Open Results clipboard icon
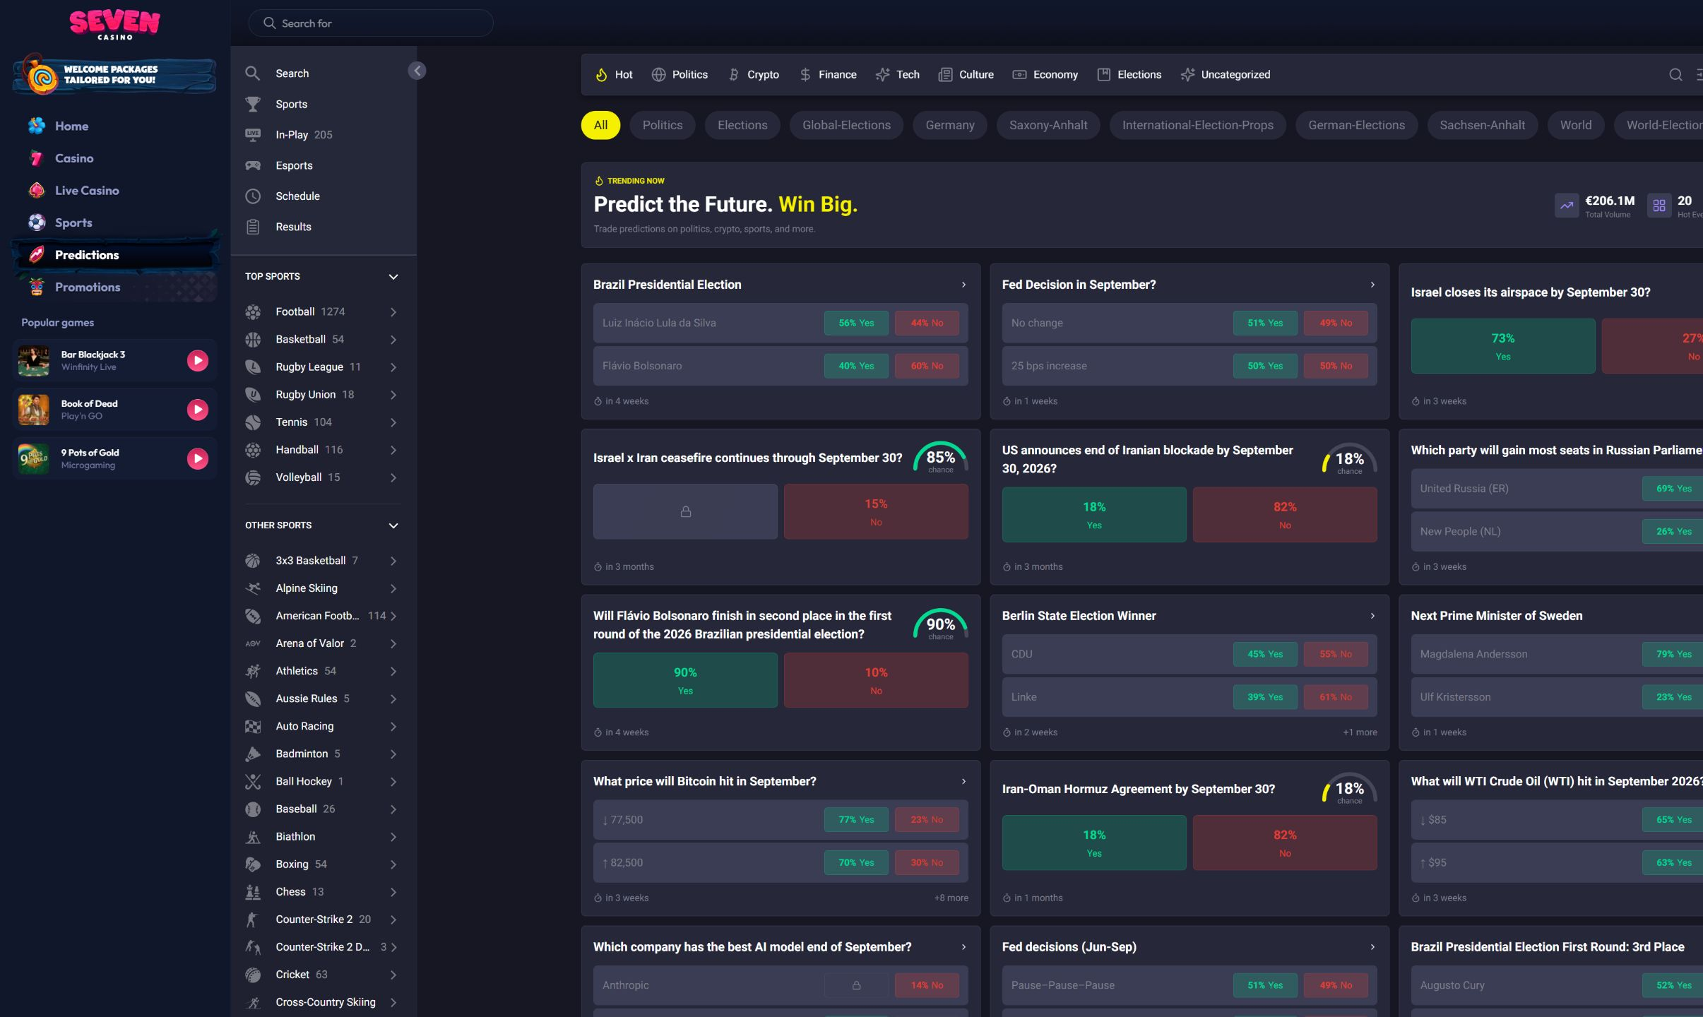Image resolution: width=1703 pixels, height=1017 pixels. pyautogui.click(x=253, y=227)
